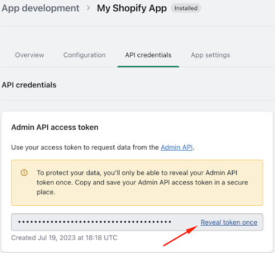Click the token protection warning message text
This screenshot has height=253, width=275.
(x=142, y=182)
